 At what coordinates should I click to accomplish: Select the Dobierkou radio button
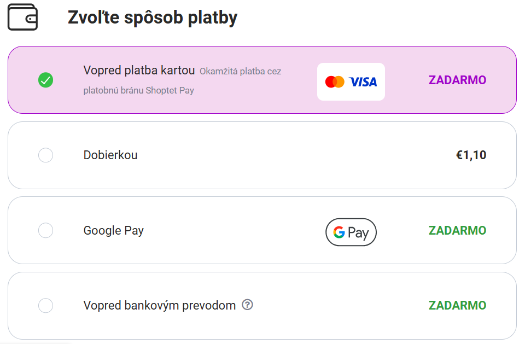point(45,155)
